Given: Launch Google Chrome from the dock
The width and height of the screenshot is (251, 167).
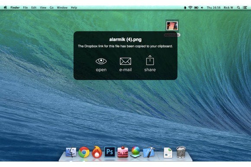Looking at the screenshot, I should (84, 152).
